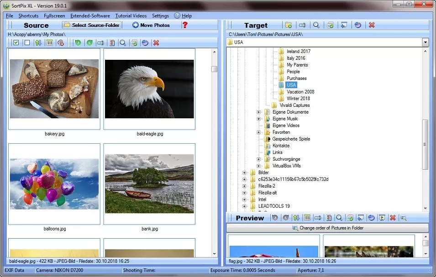Click the Select Source-Folder button
This screenshot has height=277, width=436.
(x=92, y=25)
